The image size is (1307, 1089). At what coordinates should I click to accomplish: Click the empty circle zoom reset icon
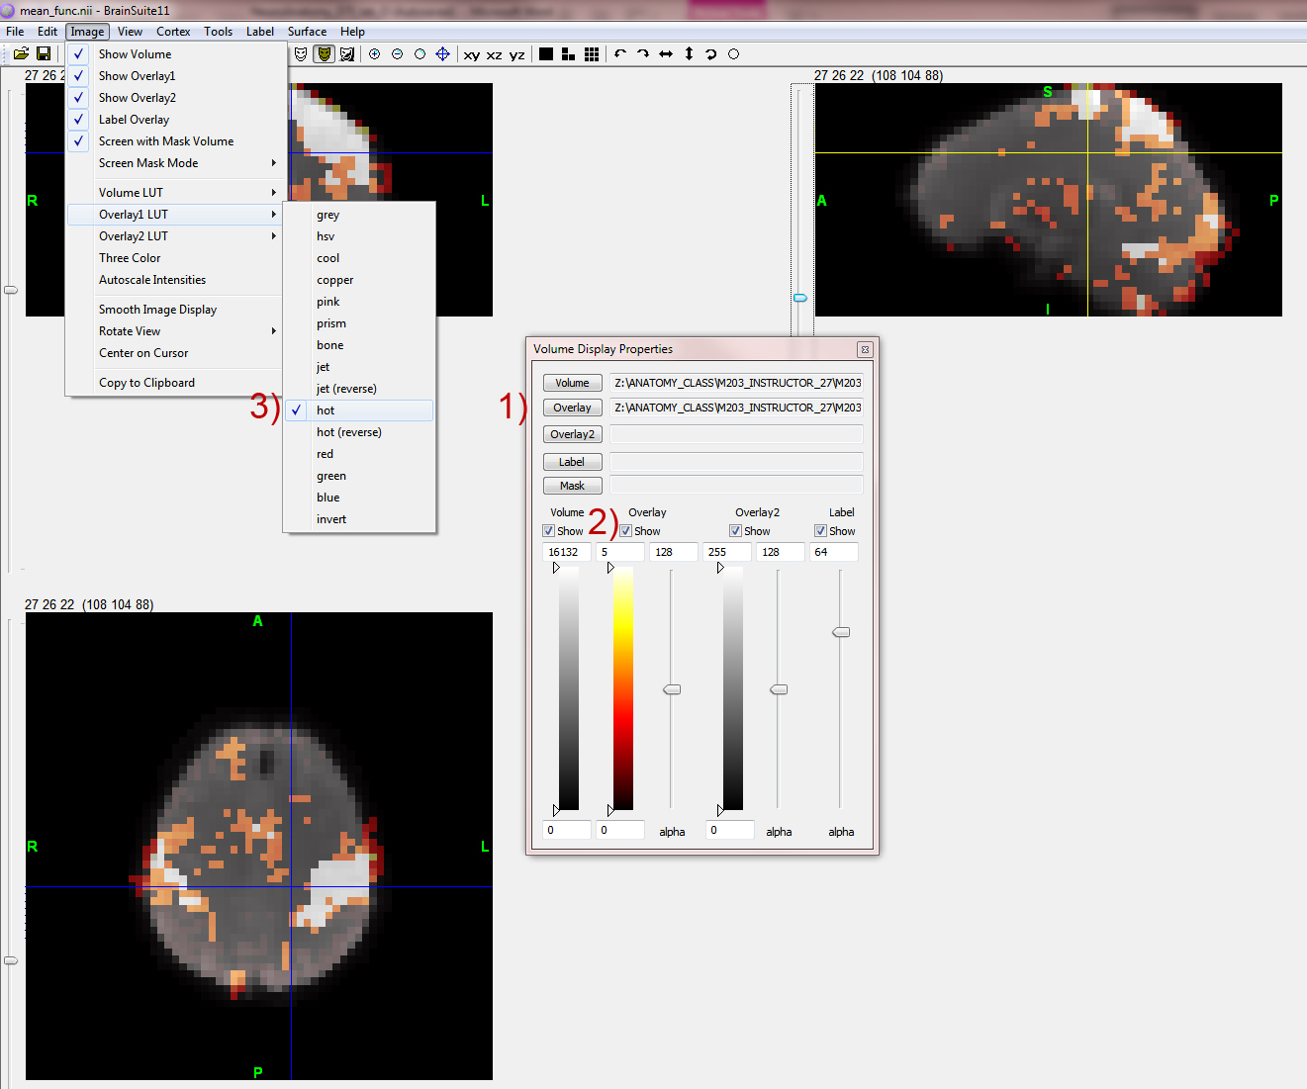(420, 54)
